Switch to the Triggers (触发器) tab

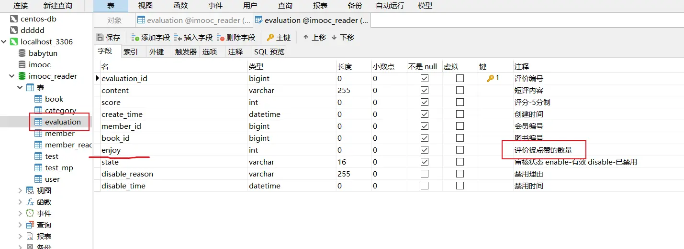click(x=186, y=52)
